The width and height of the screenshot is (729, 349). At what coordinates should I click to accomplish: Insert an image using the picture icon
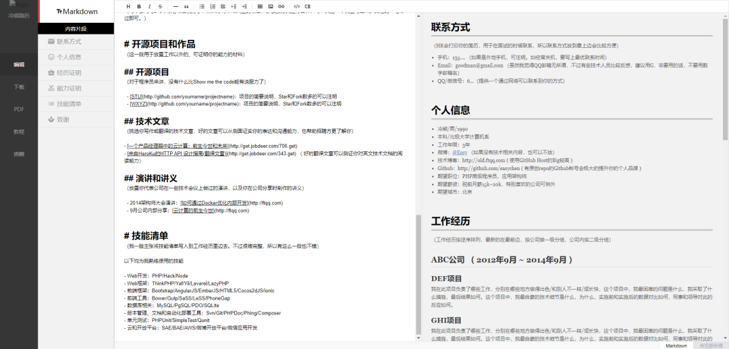pos(271,7)
